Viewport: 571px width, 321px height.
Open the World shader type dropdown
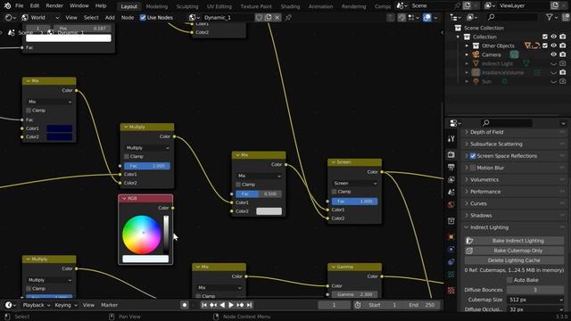pos(40,18)
